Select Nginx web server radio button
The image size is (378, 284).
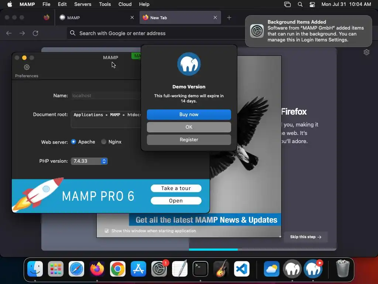coord(104,142)
